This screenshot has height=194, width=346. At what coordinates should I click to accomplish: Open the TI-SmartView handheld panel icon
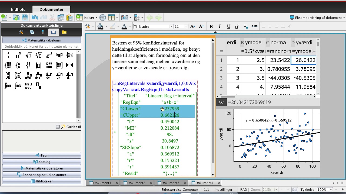coord(42,32)
